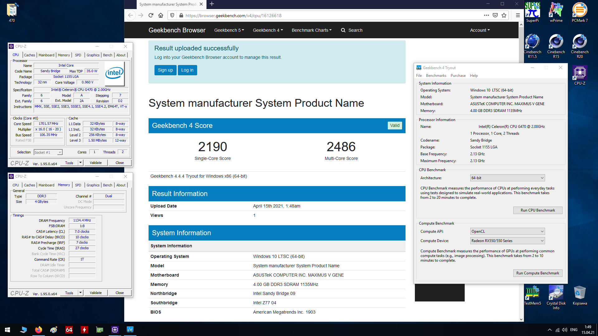Launch PCMark 7 desktop icon
Viewport: 598px width, 336px height.
[580, 12]
